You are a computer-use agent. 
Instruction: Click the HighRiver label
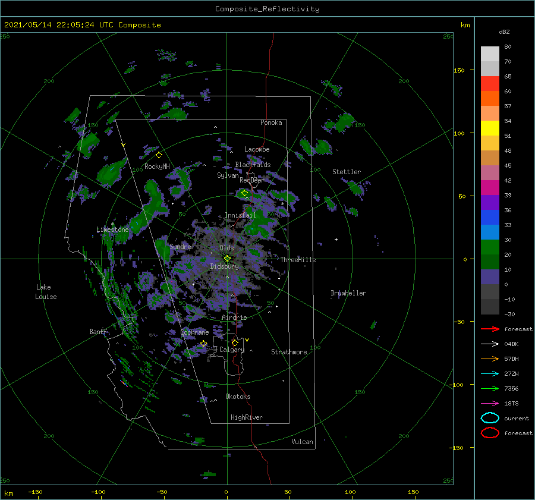click(247, 417)
